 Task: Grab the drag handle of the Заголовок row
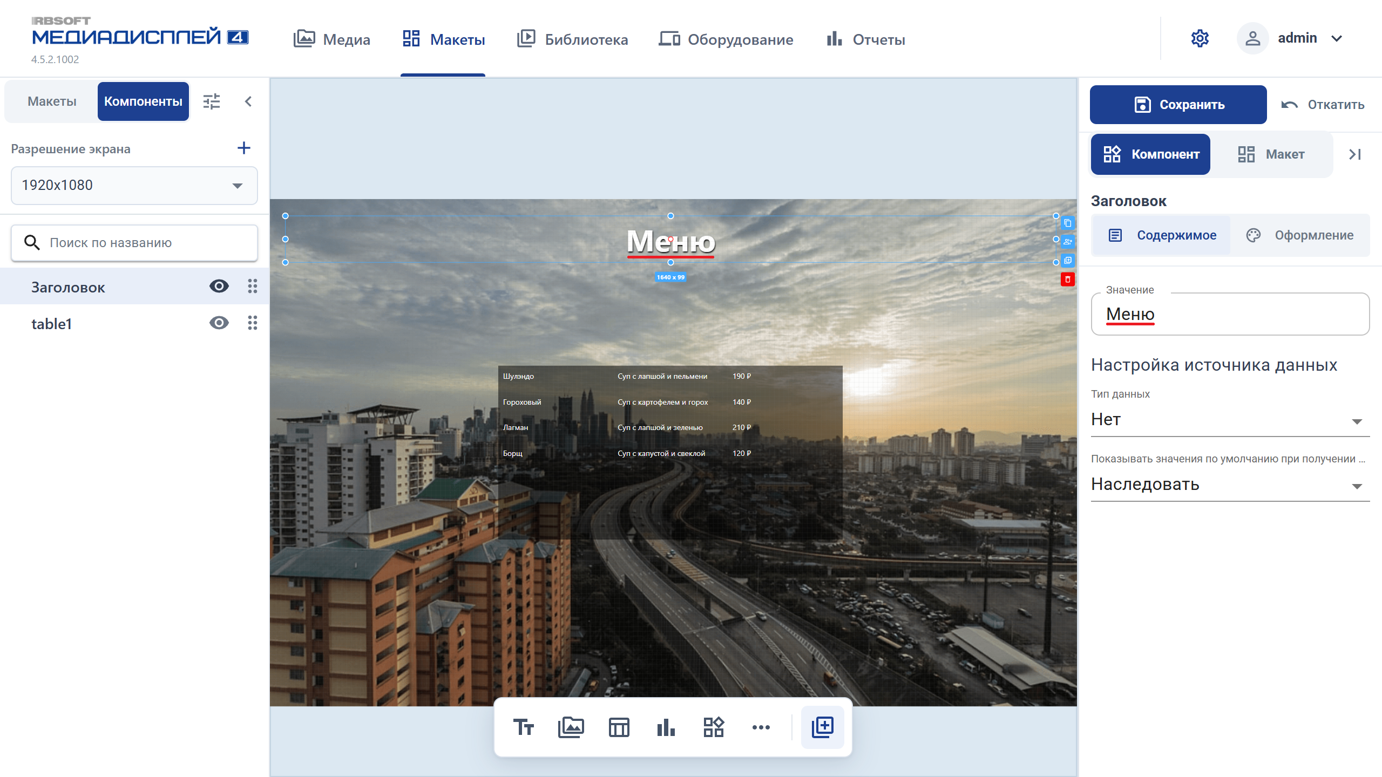pos(252,286)
